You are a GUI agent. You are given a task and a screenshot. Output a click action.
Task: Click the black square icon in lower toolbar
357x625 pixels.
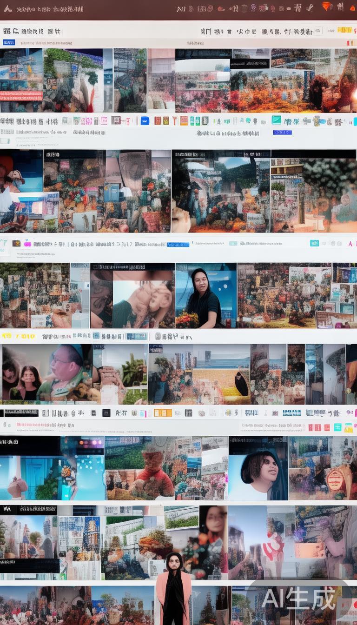(x=106, y=412)
